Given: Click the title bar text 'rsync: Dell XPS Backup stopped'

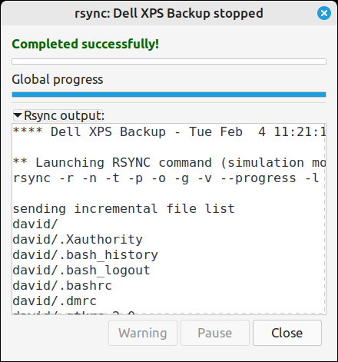Looking at the screenshot, I should 169,13.
